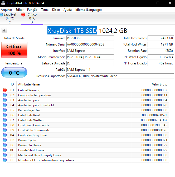Click the red status dot for Critical Warning
Image resolution: width=175 pixels, height=177 pixels.
(5, 90)
